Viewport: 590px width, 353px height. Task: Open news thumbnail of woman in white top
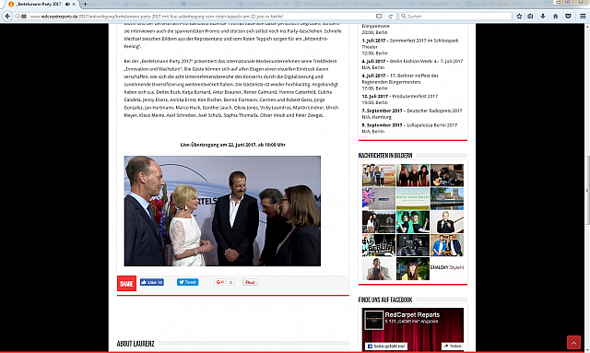447,222
